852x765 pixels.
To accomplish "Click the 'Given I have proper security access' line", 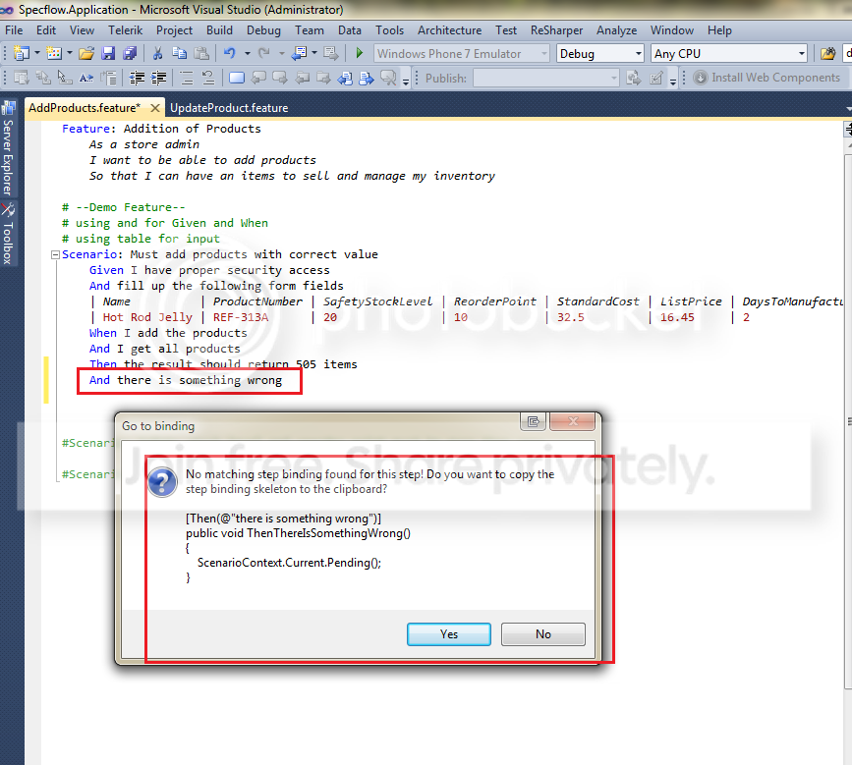I will pos(209,270).
